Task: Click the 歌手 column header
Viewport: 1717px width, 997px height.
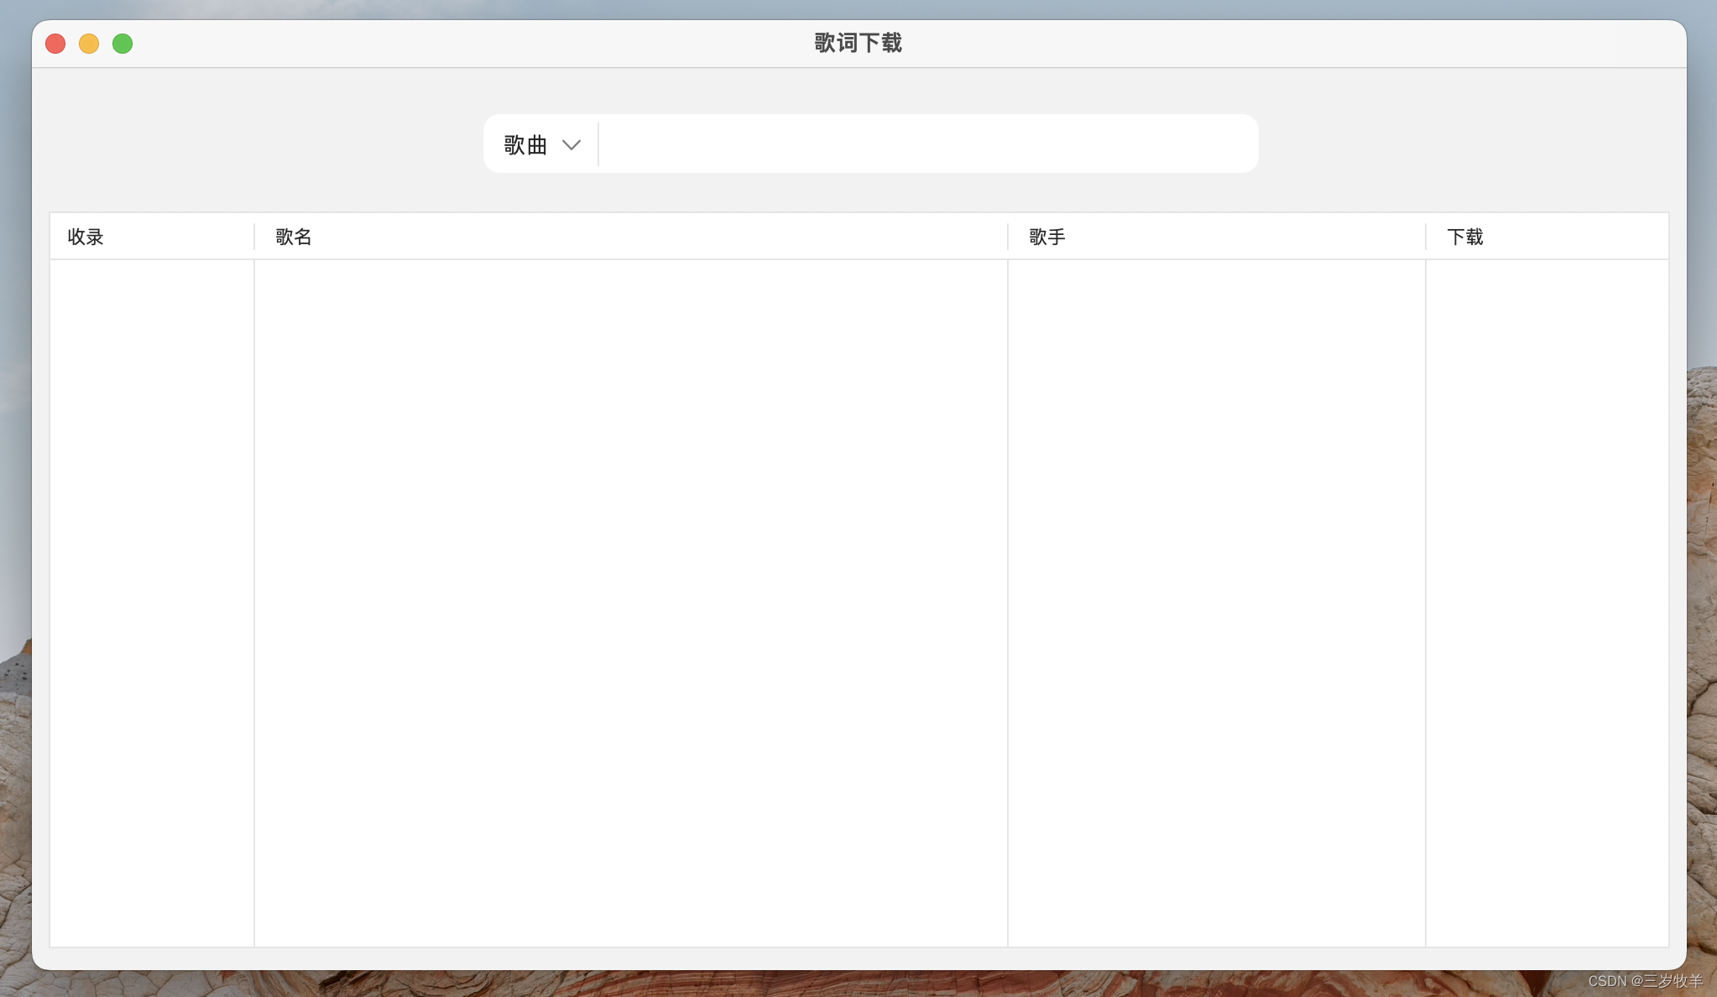Action: tap(1047, 237)
